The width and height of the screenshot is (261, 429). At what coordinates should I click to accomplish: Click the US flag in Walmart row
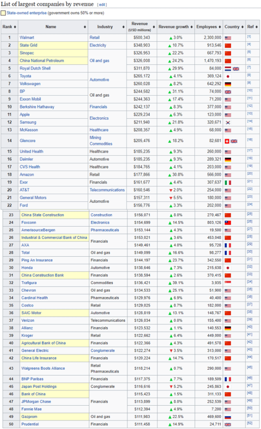228,38
